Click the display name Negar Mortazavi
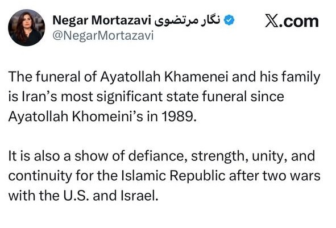 101,20
